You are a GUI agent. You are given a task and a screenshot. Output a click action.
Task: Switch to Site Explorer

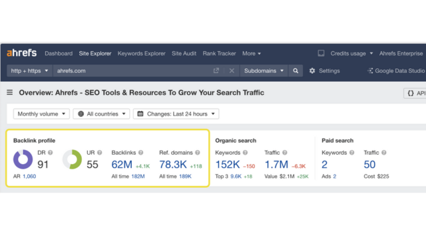point(95,53)
